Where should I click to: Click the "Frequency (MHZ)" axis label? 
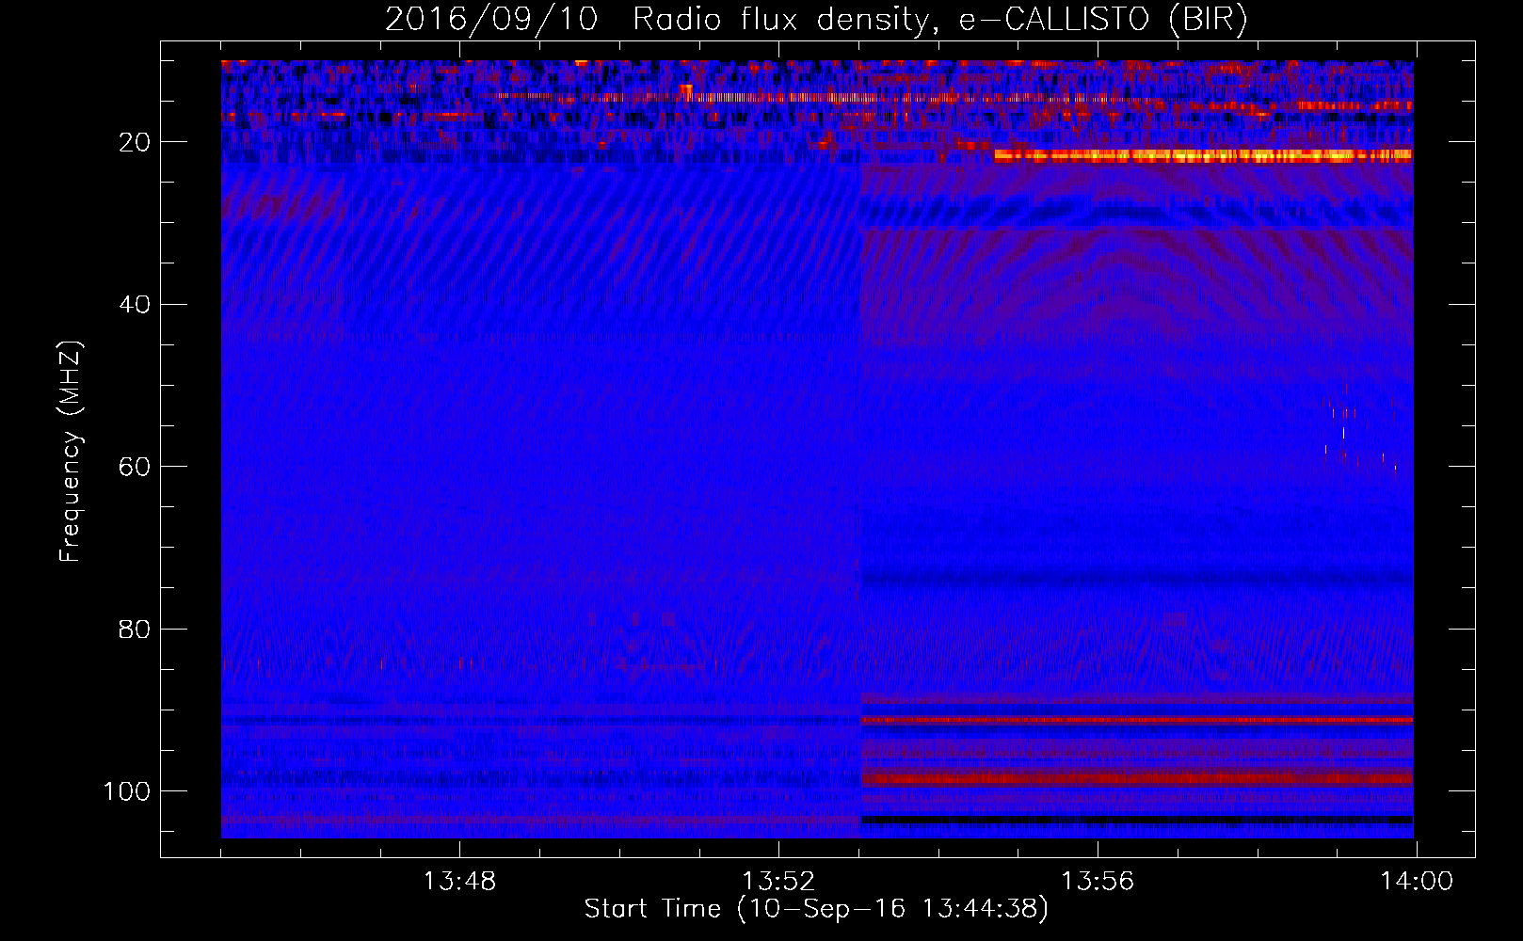click(71, 451)
